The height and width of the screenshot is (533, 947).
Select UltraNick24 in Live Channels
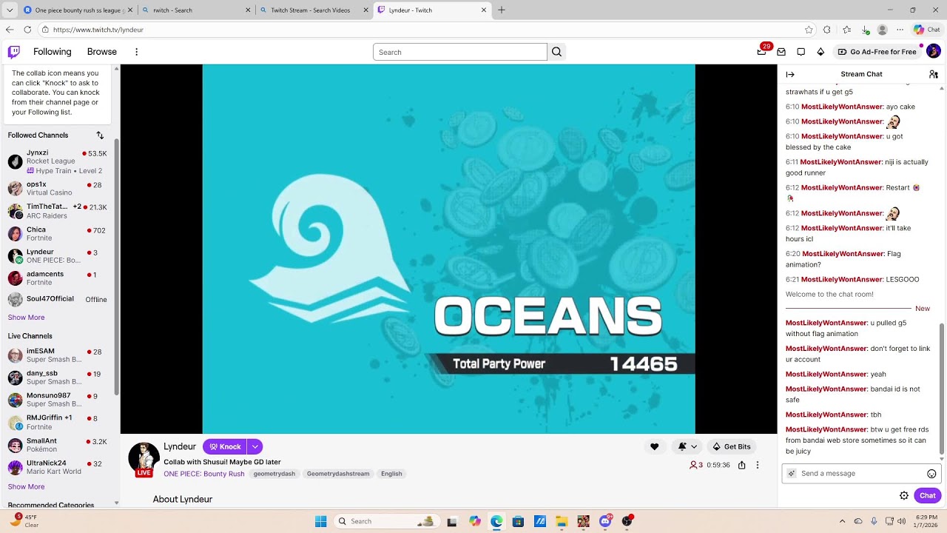click(58, 467)
